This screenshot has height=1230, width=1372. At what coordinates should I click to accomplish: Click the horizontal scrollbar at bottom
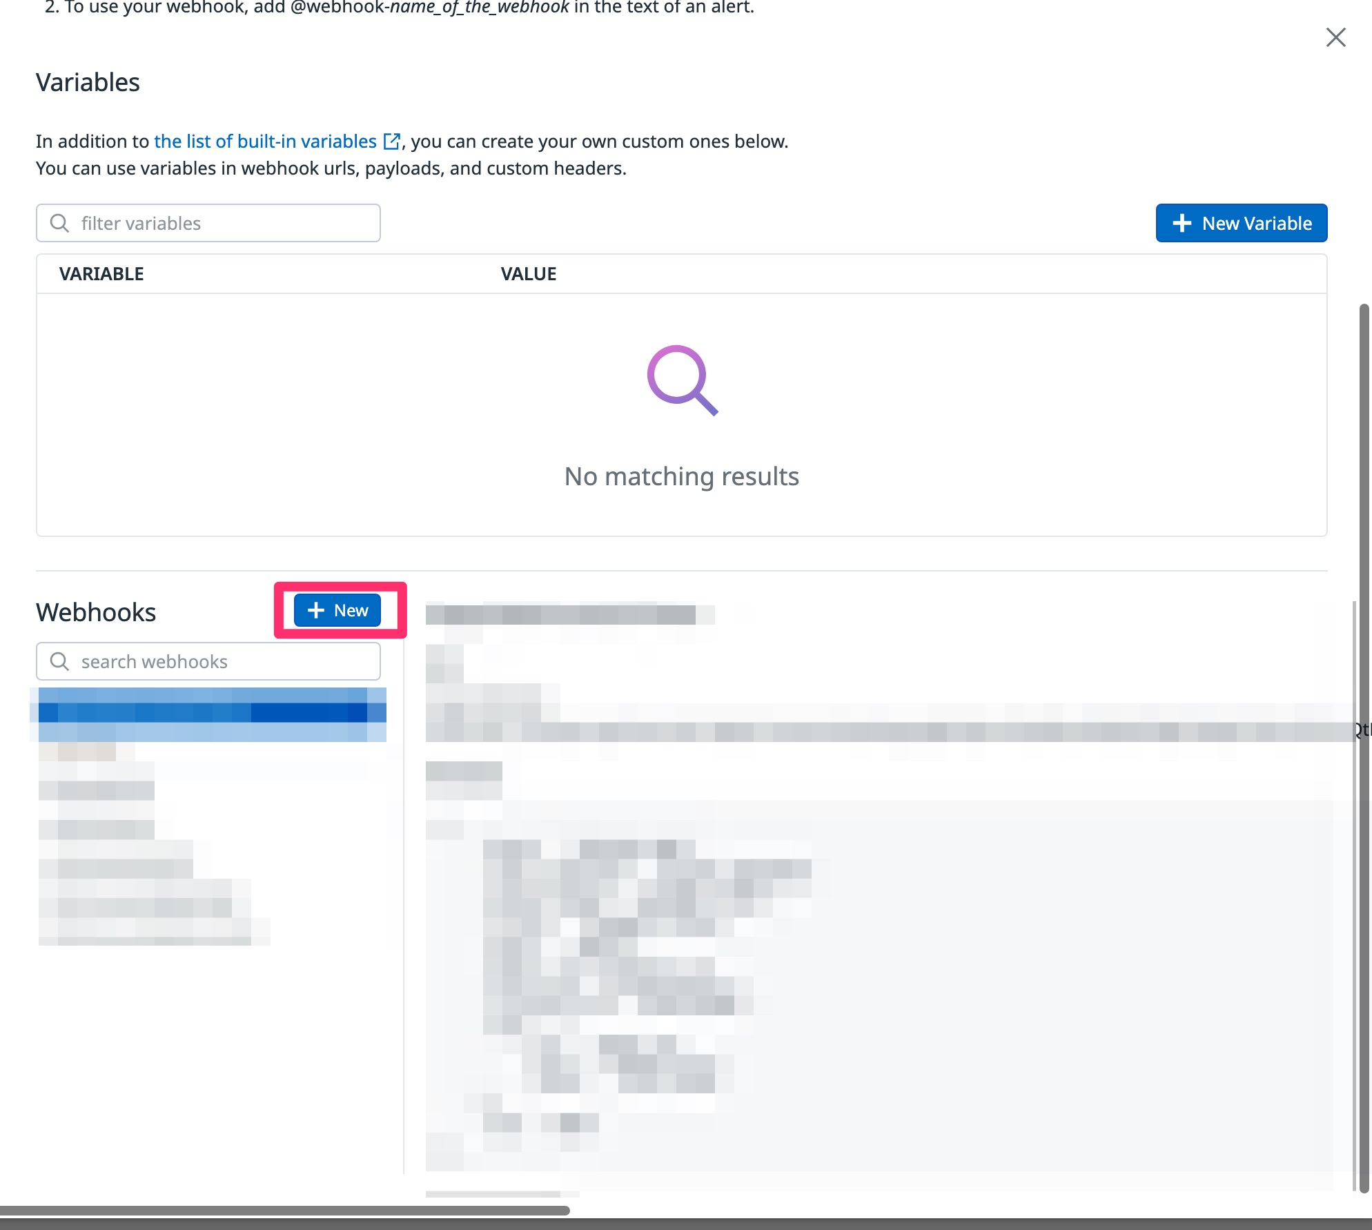[283, 1210]
